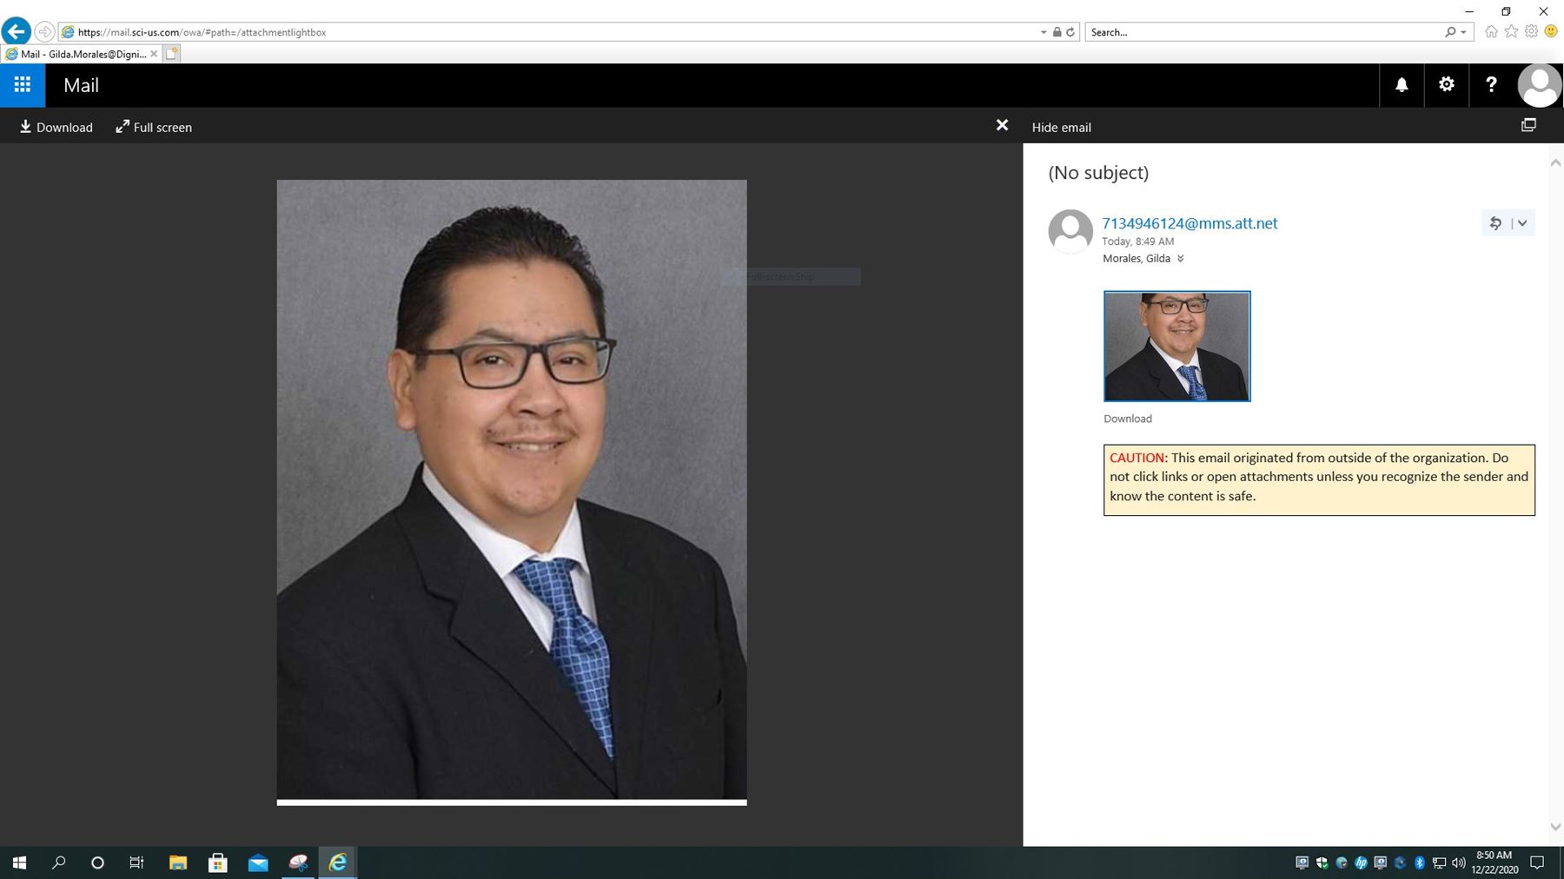
Task: Open Outlook settings gear
Action: [1446, 84]
